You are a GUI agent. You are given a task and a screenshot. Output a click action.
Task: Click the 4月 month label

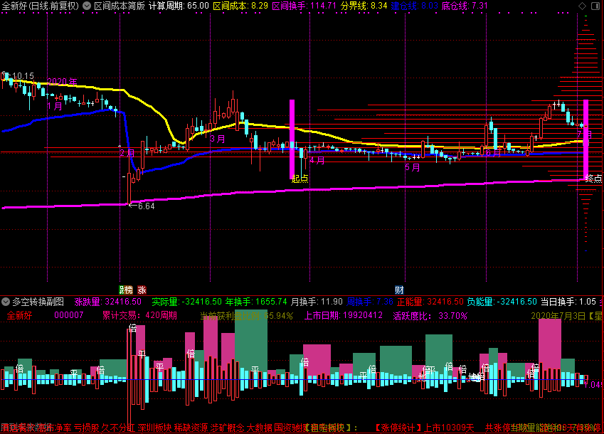coord(317,160)
